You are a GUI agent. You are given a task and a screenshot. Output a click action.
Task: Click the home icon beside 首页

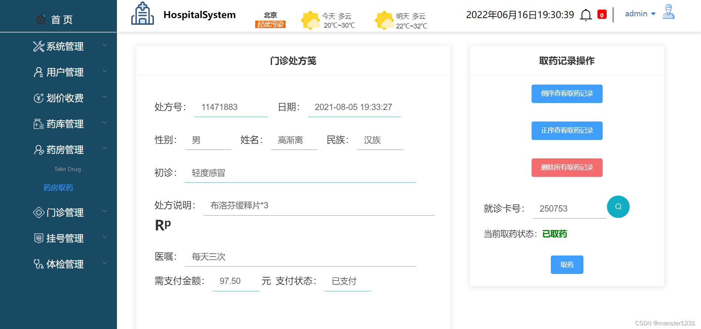(x=41, y=19)
